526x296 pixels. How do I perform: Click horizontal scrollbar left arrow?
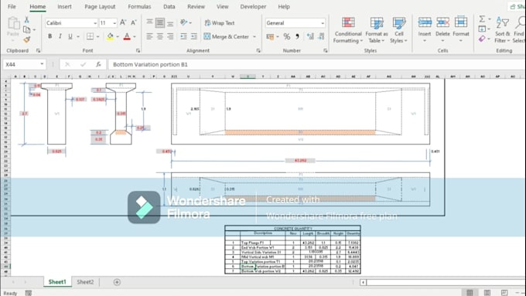tap(363, 282)
